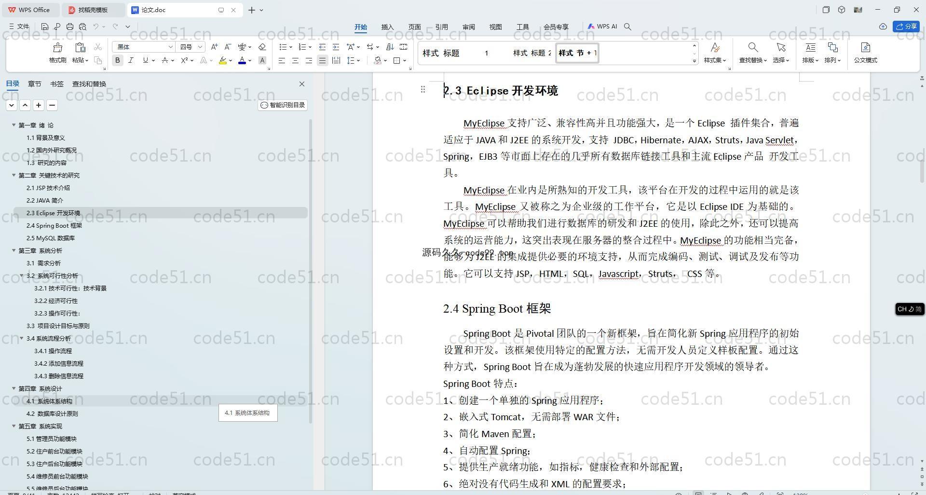Open the bullet list dropdown arrow
This screenshot has height=495, width=926.
[291, 47]
